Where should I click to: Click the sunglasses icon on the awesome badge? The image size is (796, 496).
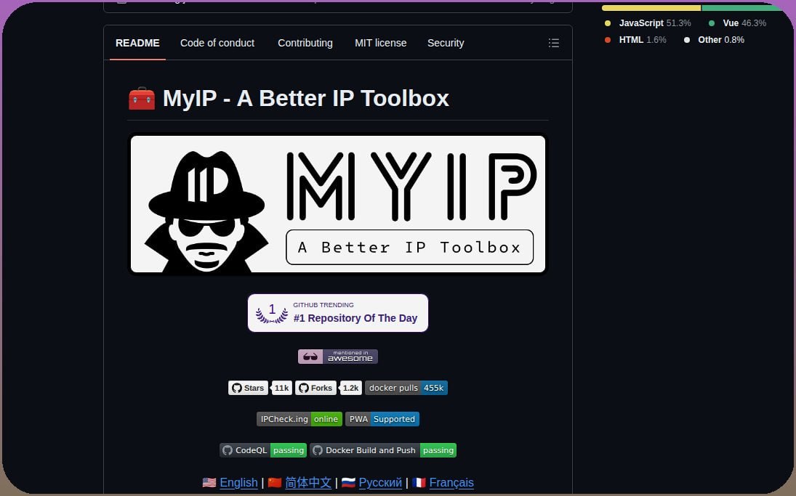click(x=310, y=357)
